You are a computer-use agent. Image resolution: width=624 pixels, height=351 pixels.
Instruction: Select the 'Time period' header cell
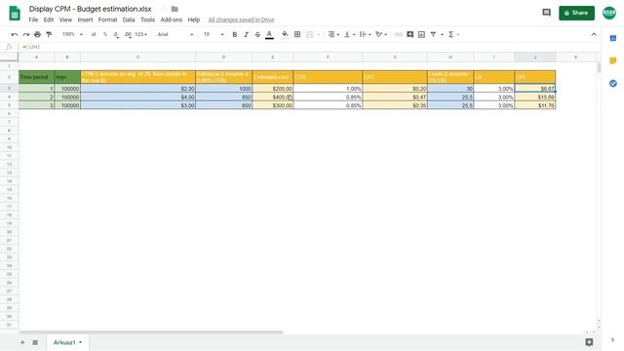(x=36, y=77)
